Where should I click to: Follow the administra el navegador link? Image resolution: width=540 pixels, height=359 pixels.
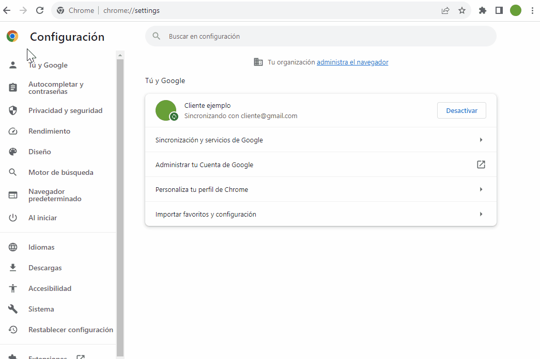pyautogui.click(x=352, y=62)
